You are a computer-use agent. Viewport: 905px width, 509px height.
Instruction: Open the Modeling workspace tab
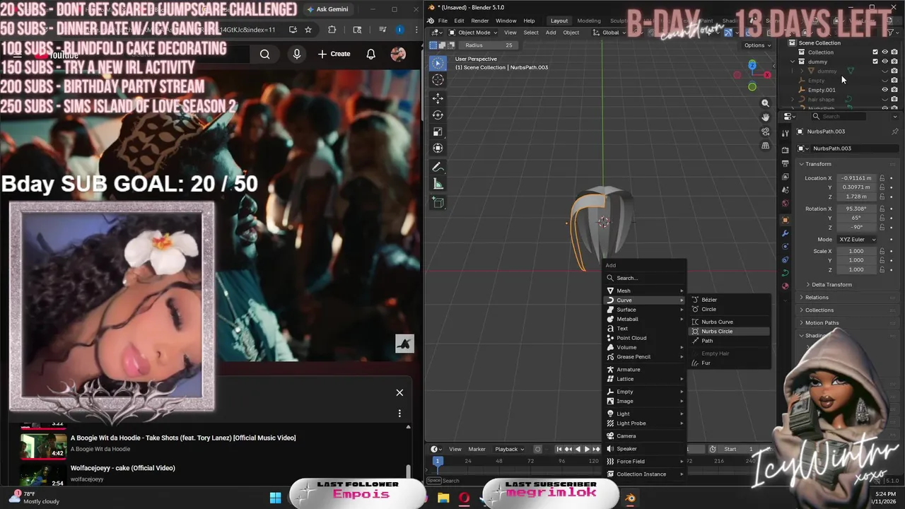click(x=588, y=21)
